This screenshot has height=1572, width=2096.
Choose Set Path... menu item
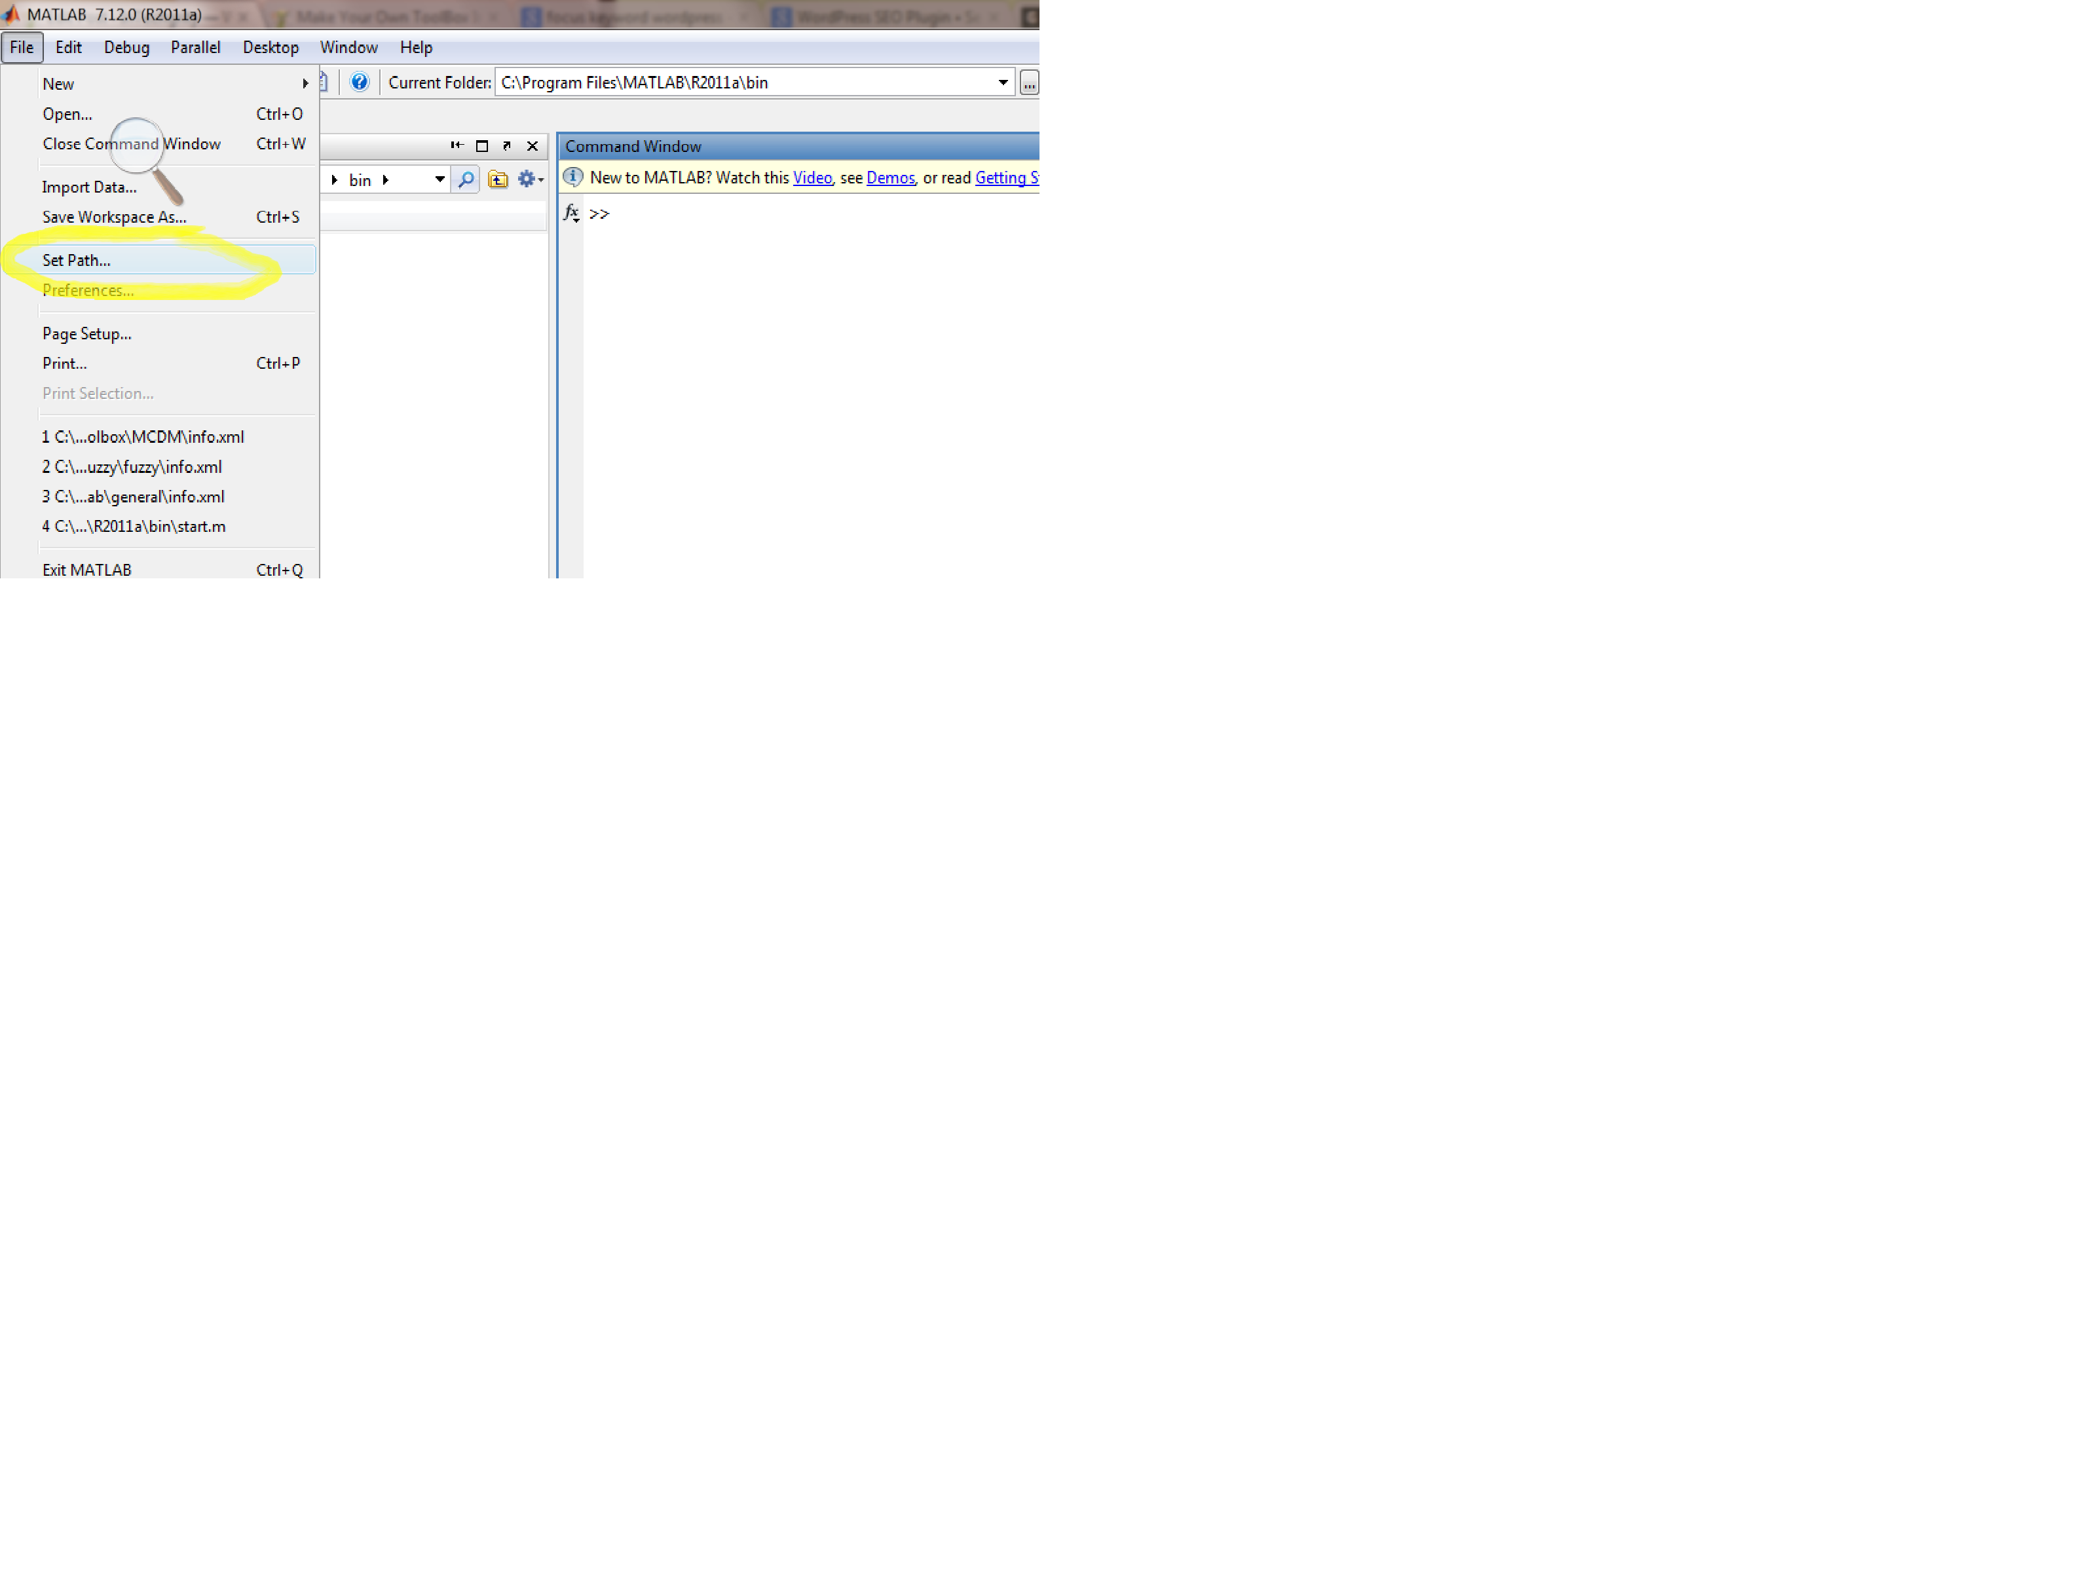tap(176, 259)
